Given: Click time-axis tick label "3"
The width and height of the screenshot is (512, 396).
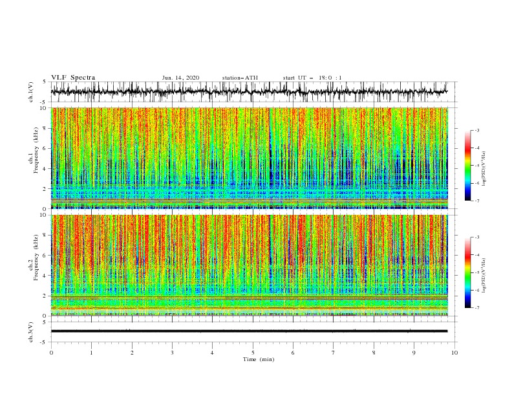Looking at the screenshot, I should click(x=172, y=353).
